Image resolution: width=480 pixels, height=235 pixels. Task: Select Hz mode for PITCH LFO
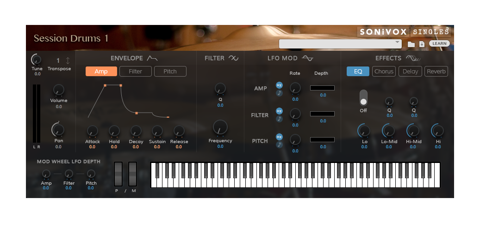click(x=279, y=137)
